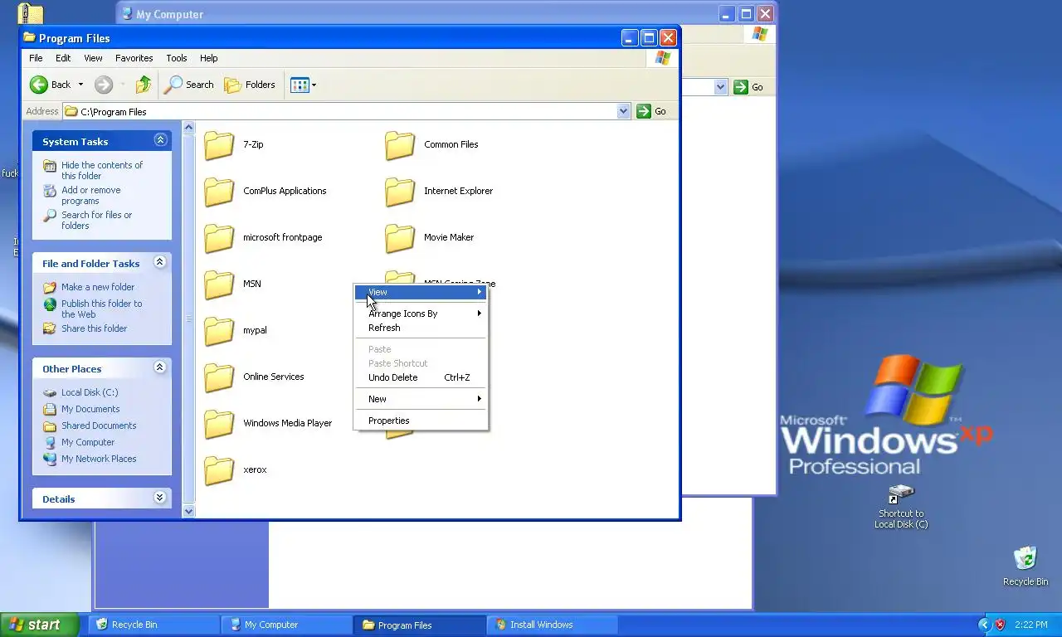The image size is (1062, 637).
Task: Click the task pane scrollbar up arrow
Action: [188, 128]
